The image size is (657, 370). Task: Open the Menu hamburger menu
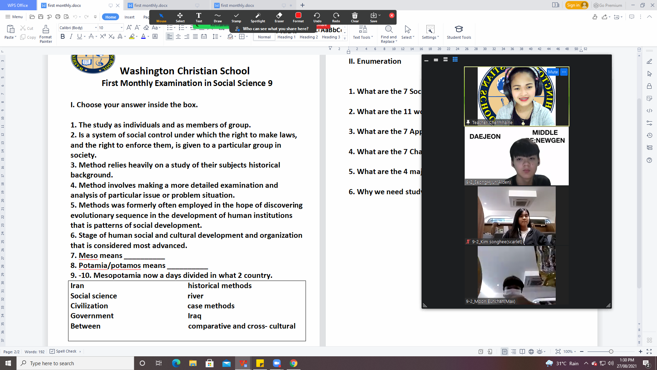pos(14,17)
